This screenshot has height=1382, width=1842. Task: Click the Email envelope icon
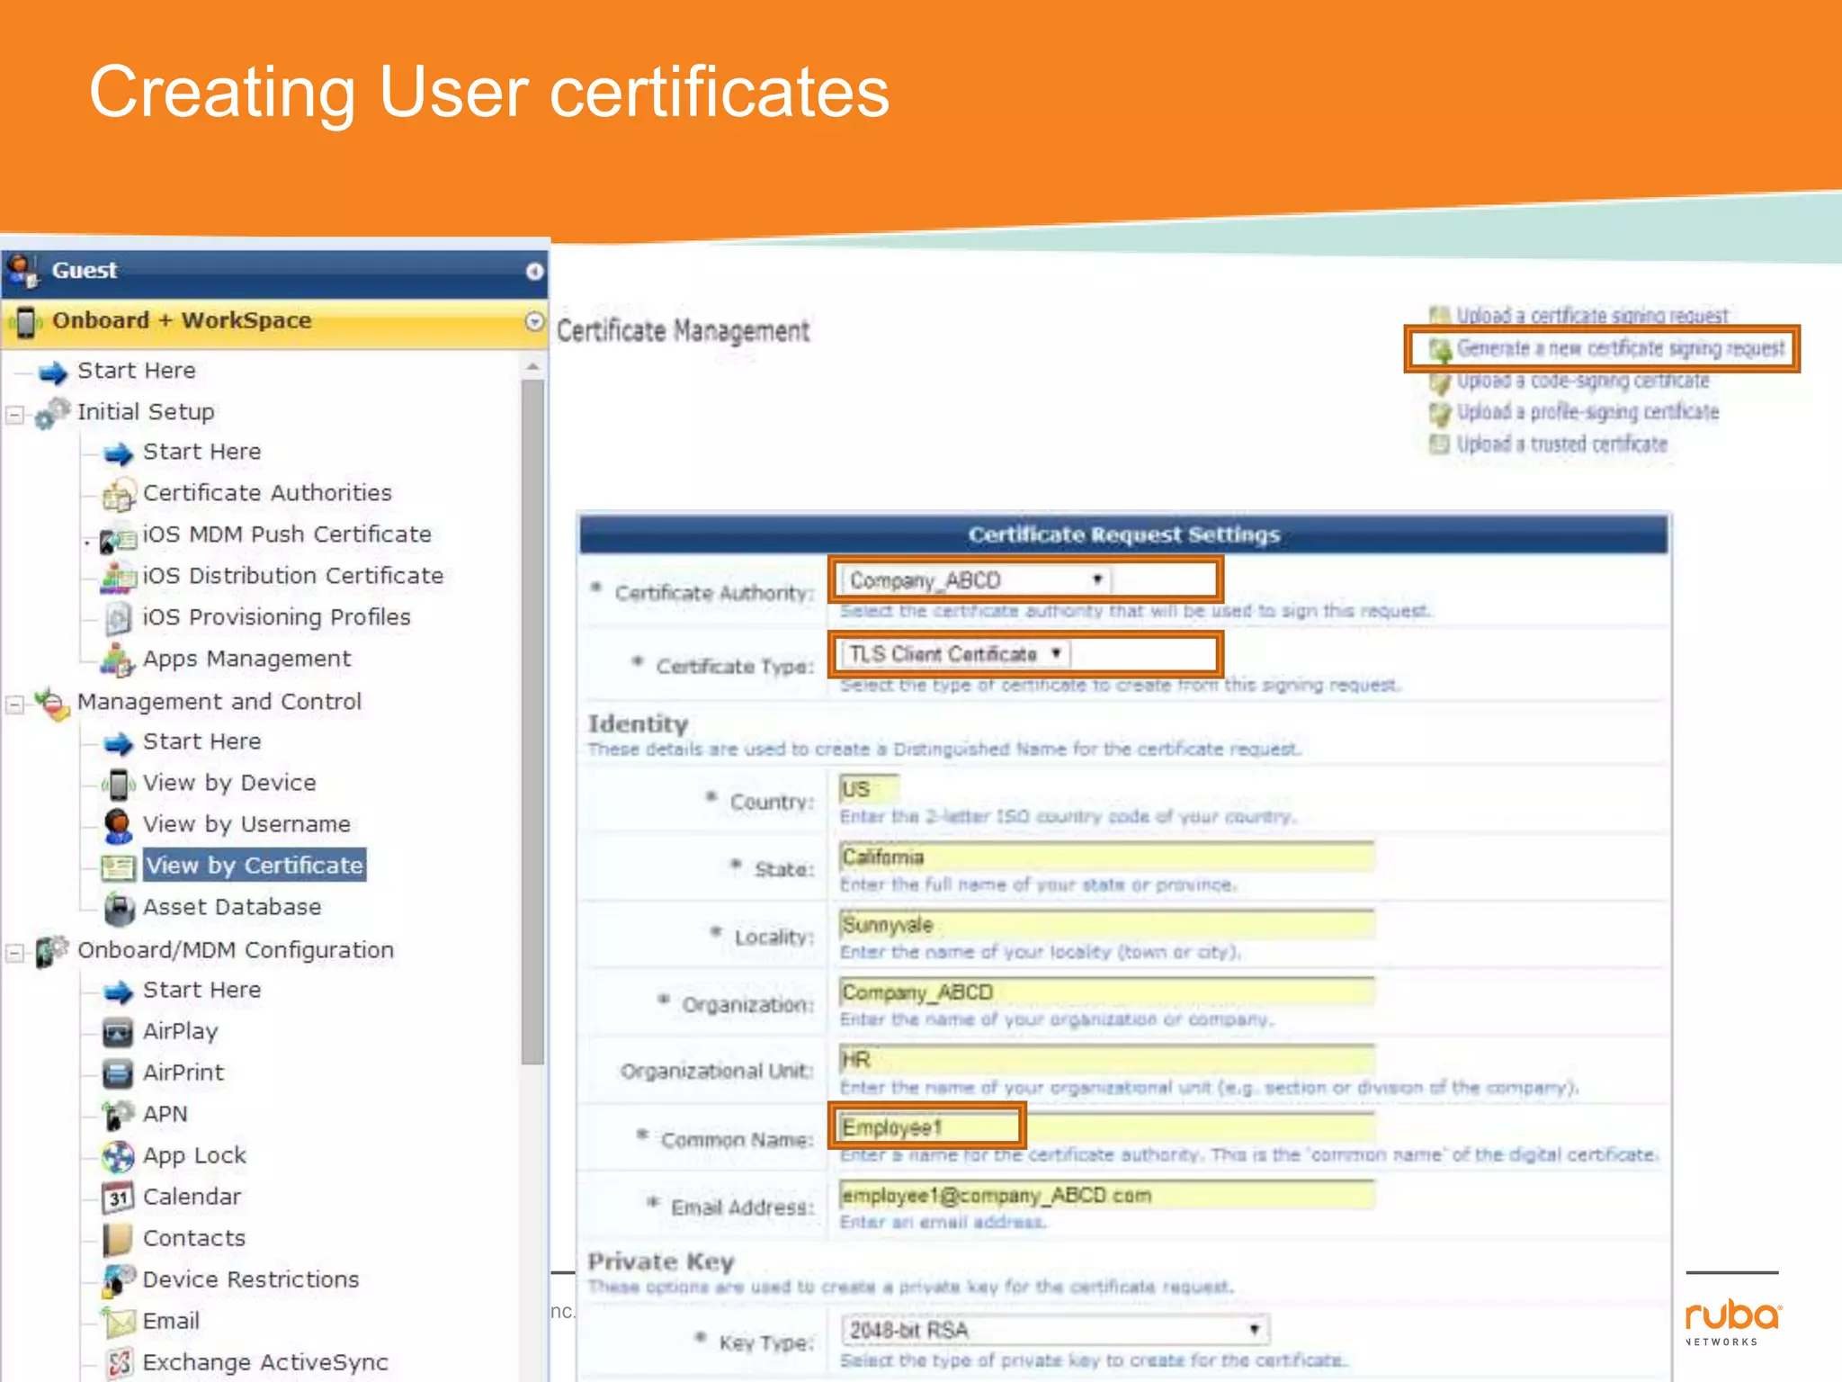click(x=118, y=1323)
